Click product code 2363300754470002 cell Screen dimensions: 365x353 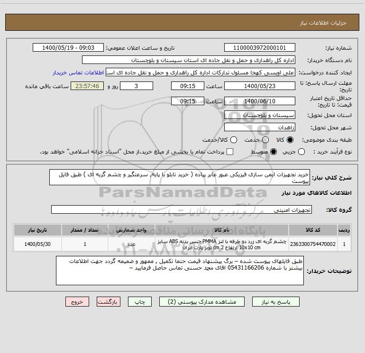313,244
